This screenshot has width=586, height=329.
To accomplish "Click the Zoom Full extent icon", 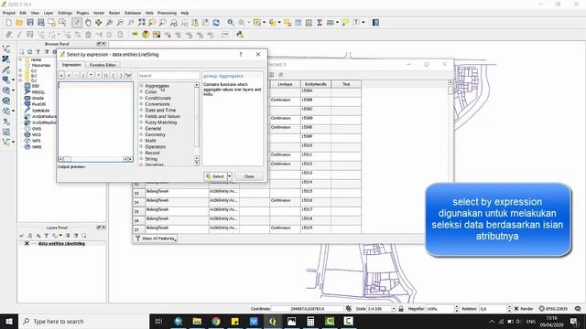I will (x=142, y=23).
